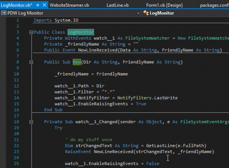Image resolution: width=229 pixels, height=168 pixels.
Task: Click line number 12 in the gutter
Action: point(16,86)
